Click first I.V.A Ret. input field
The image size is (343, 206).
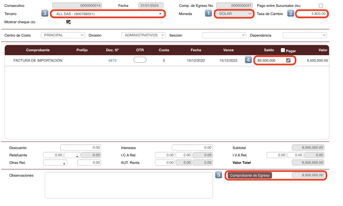pyautogui.click(x=276, y=155)
